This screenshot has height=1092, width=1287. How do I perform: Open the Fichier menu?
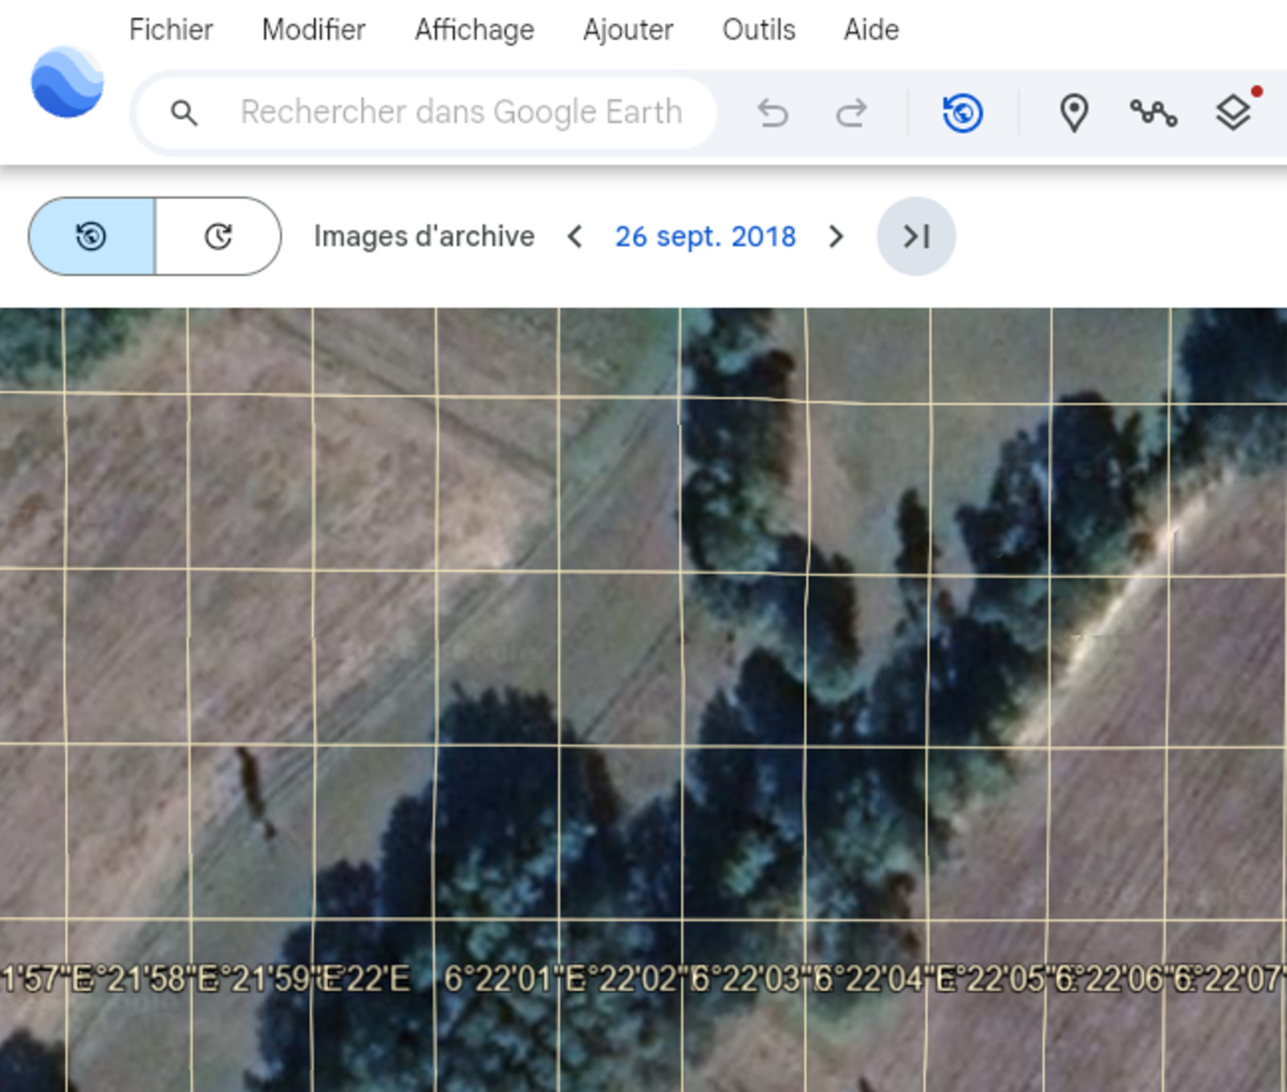(171, 30)
